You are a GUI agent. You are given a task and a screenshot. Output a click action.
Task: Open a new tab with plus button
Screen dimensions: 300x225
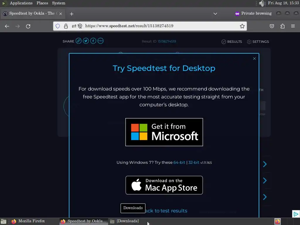point(71,14)
